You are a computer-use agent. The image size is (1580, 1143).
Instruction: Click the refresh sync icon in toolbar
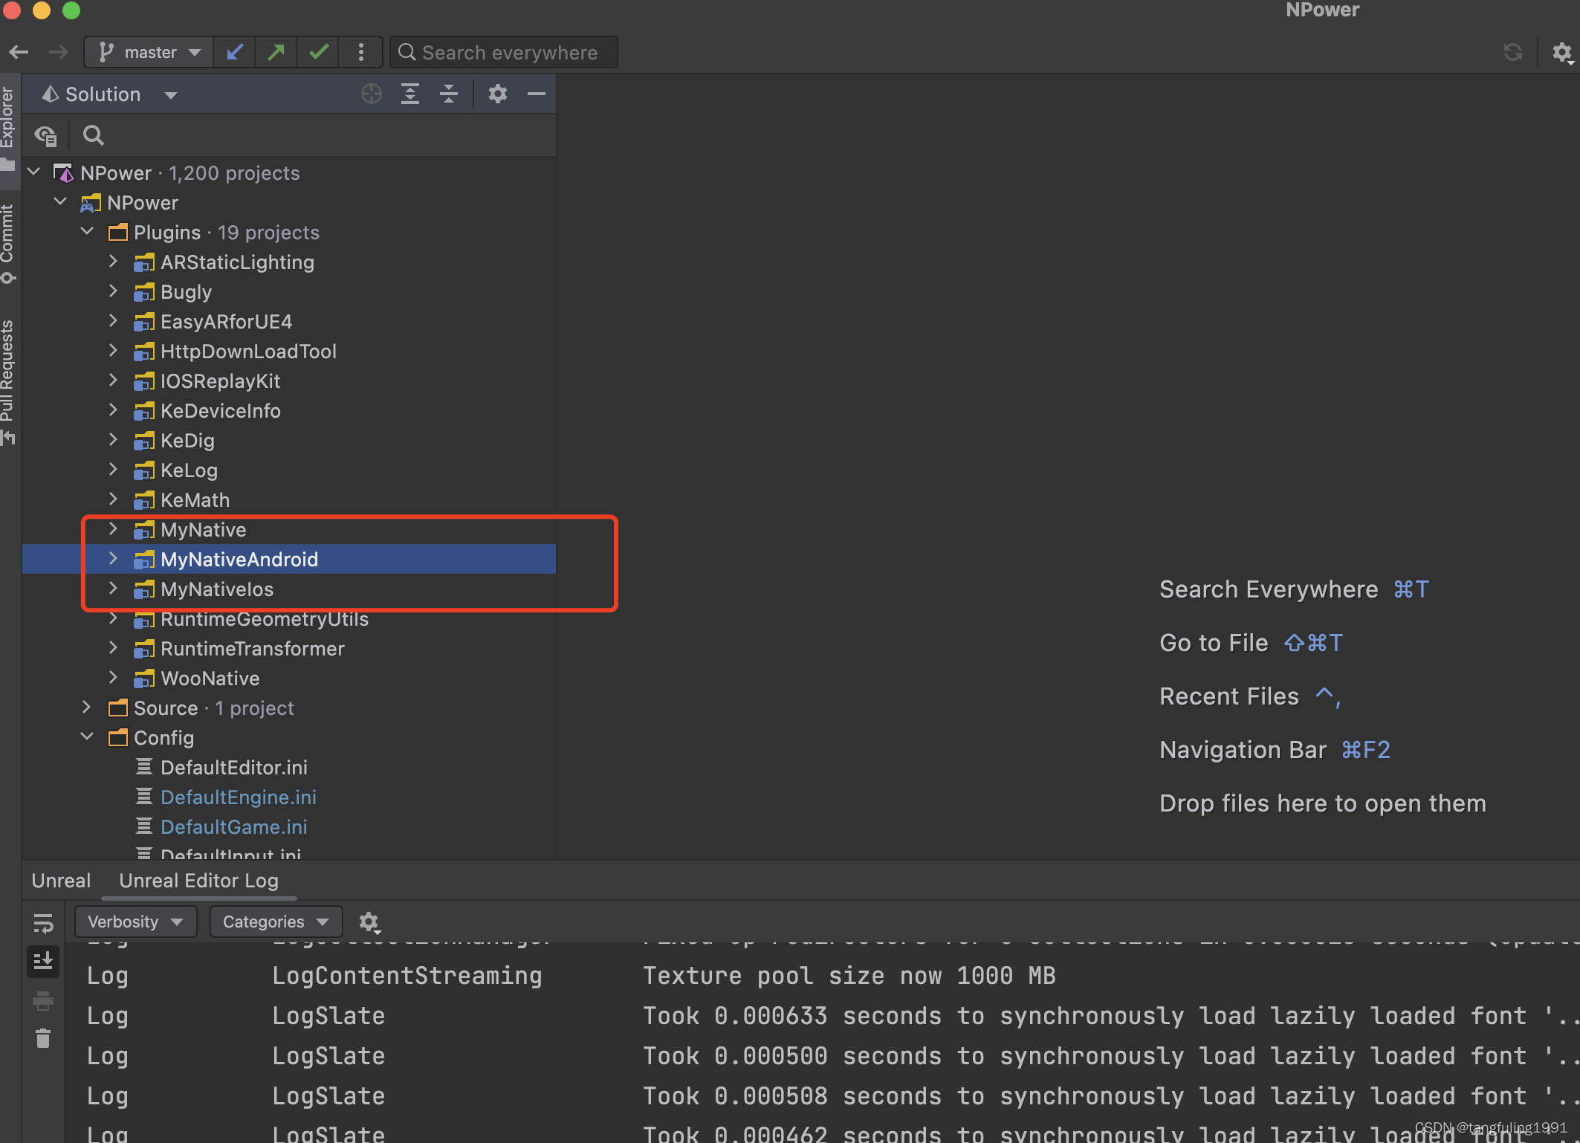[1512, 52]
